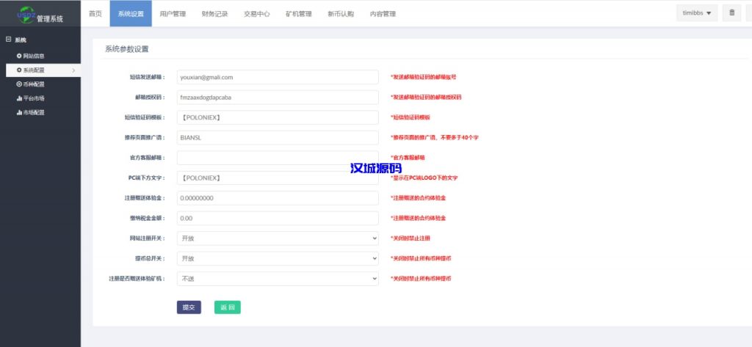Click the red hint *关闭时禁止注册

point(410,238)
